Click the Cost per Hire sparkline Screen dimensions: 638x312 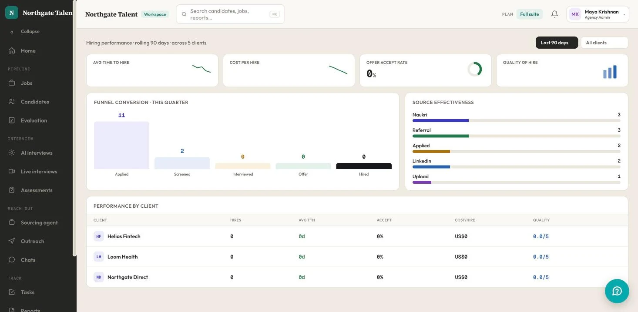coord(338,70)
